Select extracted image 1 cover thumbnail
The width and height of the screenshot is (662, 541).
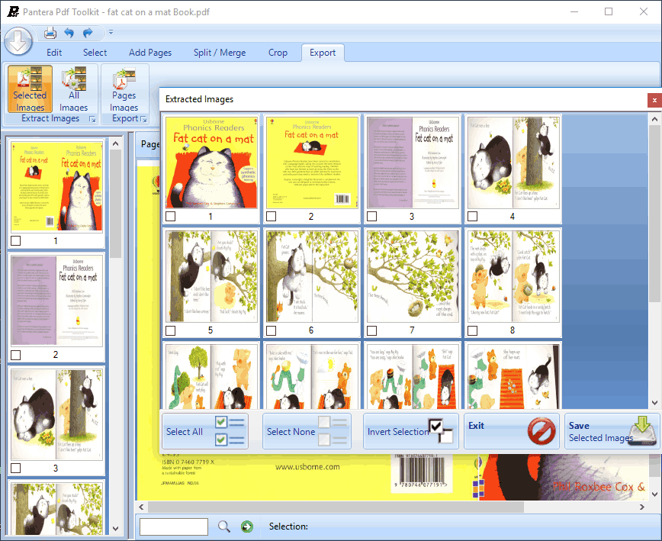click(211, 163)
